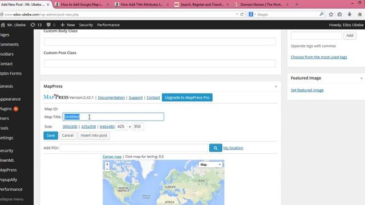
Task: Click the Add POI search magnifier button
Action: coord(216,148)
